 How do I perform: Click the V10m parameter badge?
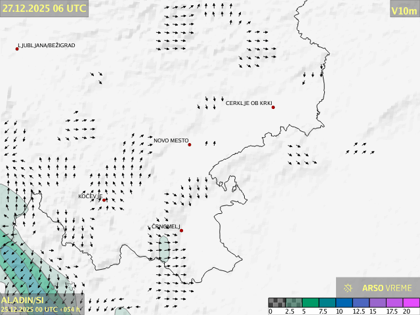[403, 10]
